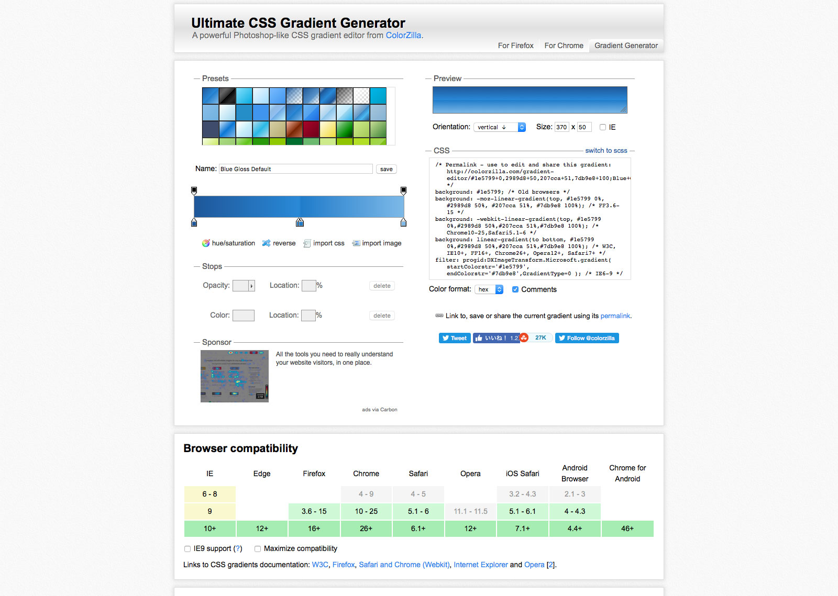This screenshot has height=596, width=838.
Task: Open the Orientation vertical dropdown
Action: (499, 127)
